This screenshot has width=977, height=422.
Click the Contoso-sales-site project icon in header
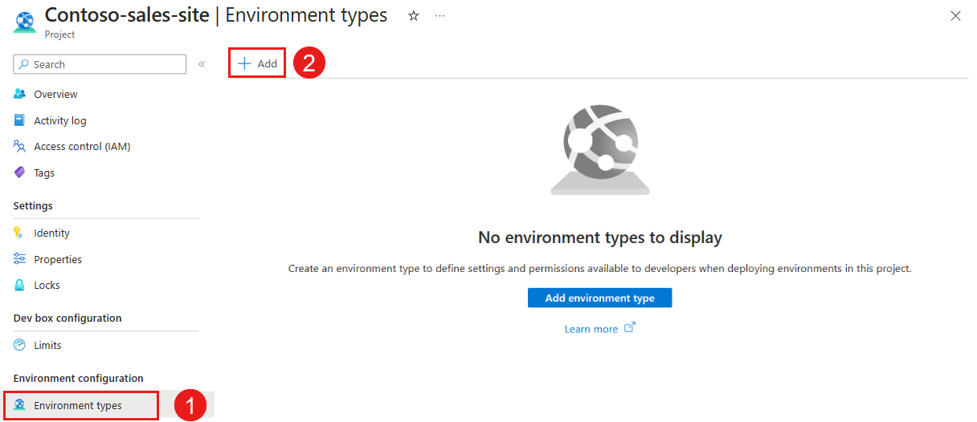coord(23,20)
